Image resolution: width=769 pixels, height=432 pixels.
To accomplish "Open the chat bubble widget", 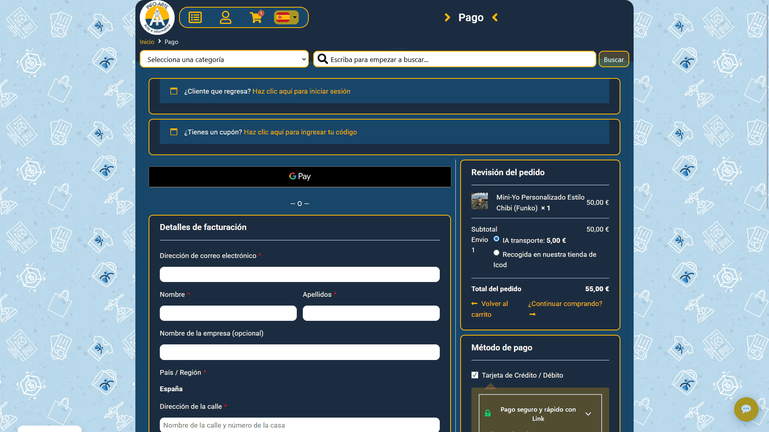I will (746, 409).
